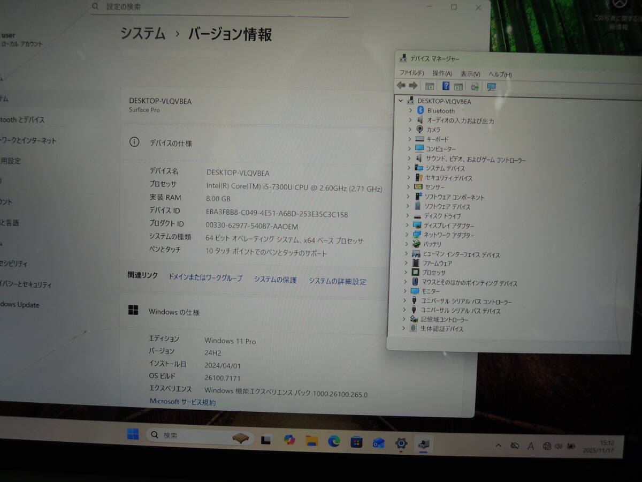The width and height of the screenshot is (642, 482).
Task: Expand the プロセッサ category chevron
Action: (x=407, y=272)
